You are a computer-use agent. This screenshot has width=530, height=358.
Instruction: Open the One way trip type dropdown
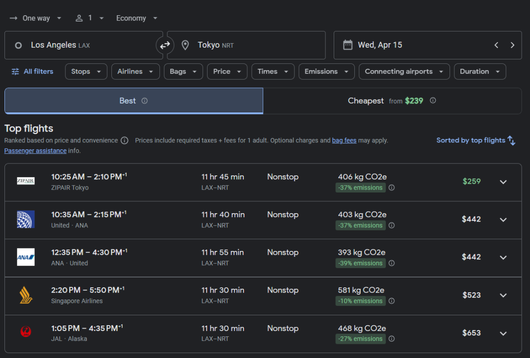(36, 18)
